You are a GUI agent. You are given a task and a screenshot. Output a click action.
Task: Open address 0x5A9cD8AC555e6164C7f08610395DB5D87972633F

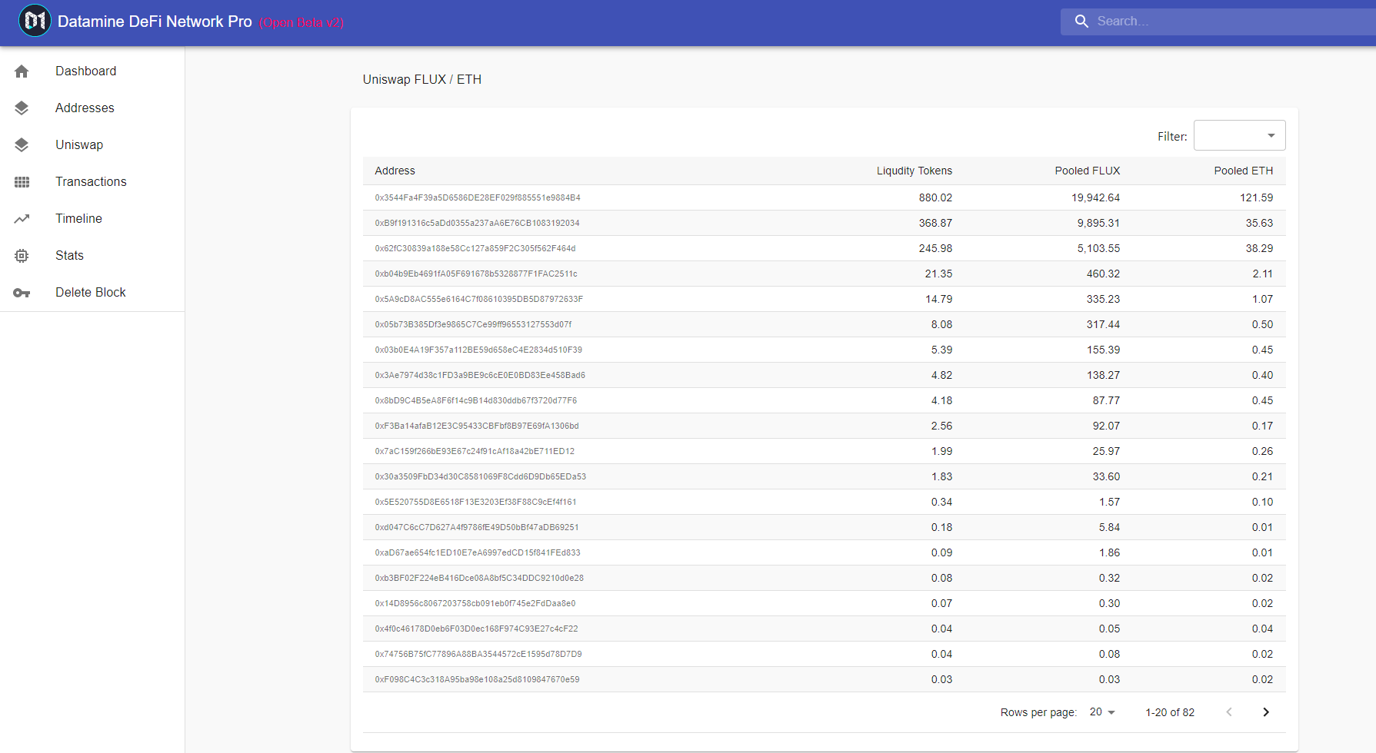[478, 299]
